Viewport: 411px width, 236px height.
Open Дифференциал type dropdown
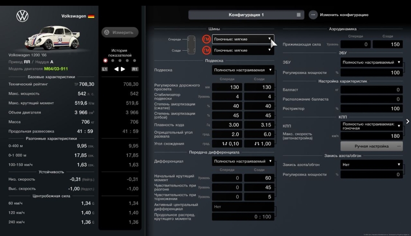pyautogui.click(x=243, y=161)
